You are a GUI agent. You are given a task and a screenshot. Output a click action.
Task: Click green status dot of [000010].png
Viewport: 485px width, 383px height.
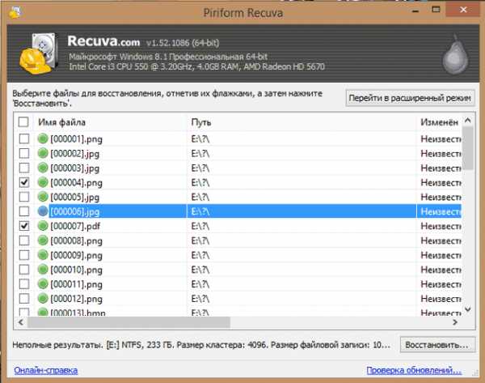click(x=43, y=270)
